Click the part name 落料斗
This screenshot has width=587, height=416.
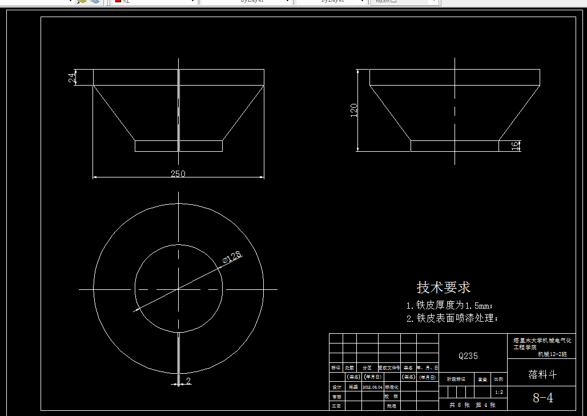point(542,374)
